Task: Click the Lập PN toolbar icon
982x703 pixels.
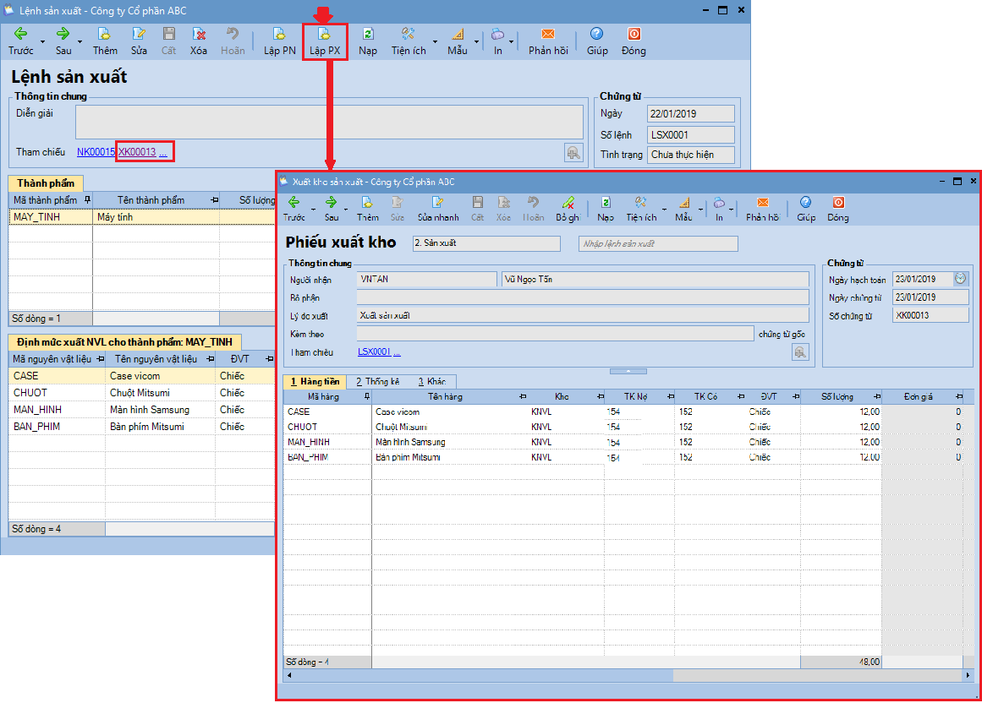Action: click(279, 41)
